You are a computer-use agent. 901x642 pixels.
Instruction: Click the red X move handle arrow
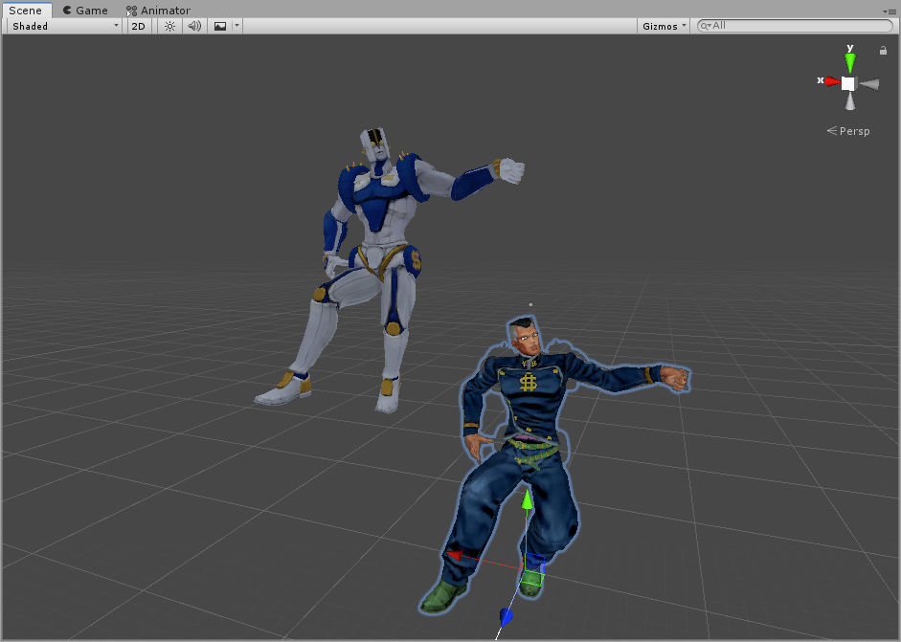click(x=454, y=555)
